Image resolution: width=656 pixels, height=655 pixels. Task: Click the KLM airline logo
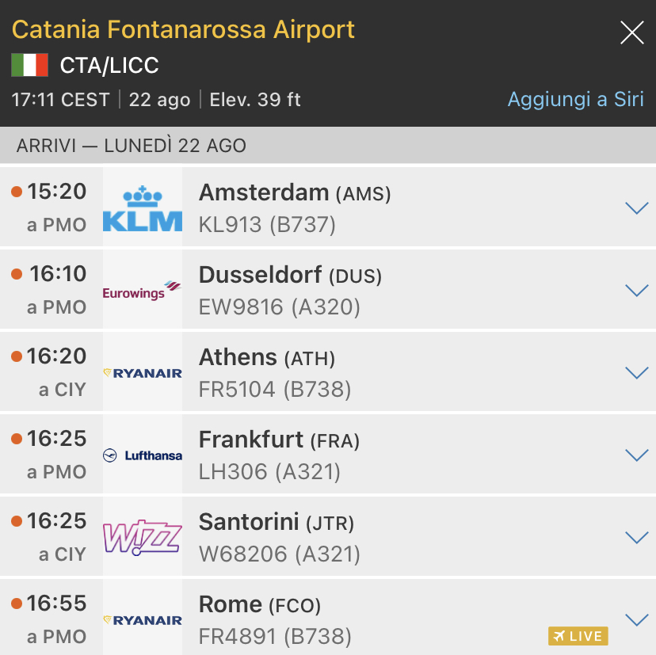tap(143, 208)
